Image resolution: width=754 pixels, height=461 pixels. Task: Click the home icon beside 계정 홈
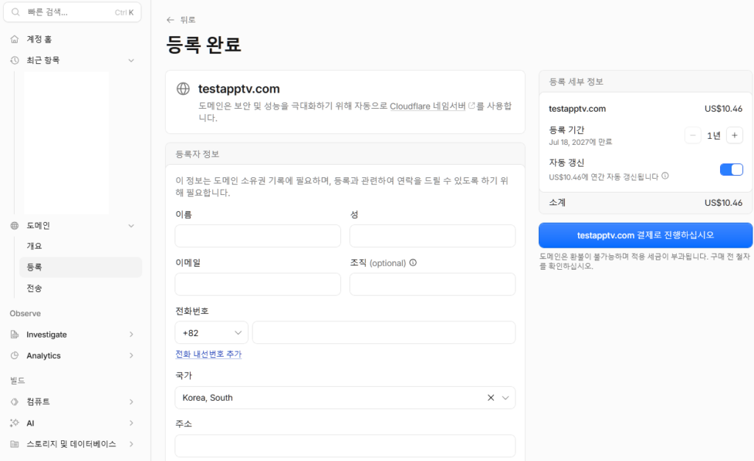(x=15, y=39)
